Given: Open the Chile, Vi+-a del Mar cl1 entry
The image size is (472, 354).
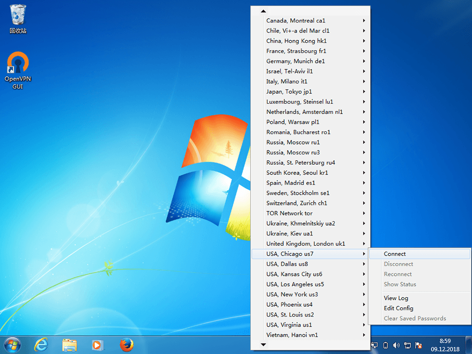Looking at the screenshot, I should pos(310,30).
